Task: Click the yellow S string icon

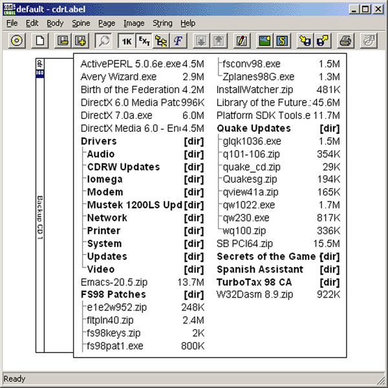Action: click(282, 41)
